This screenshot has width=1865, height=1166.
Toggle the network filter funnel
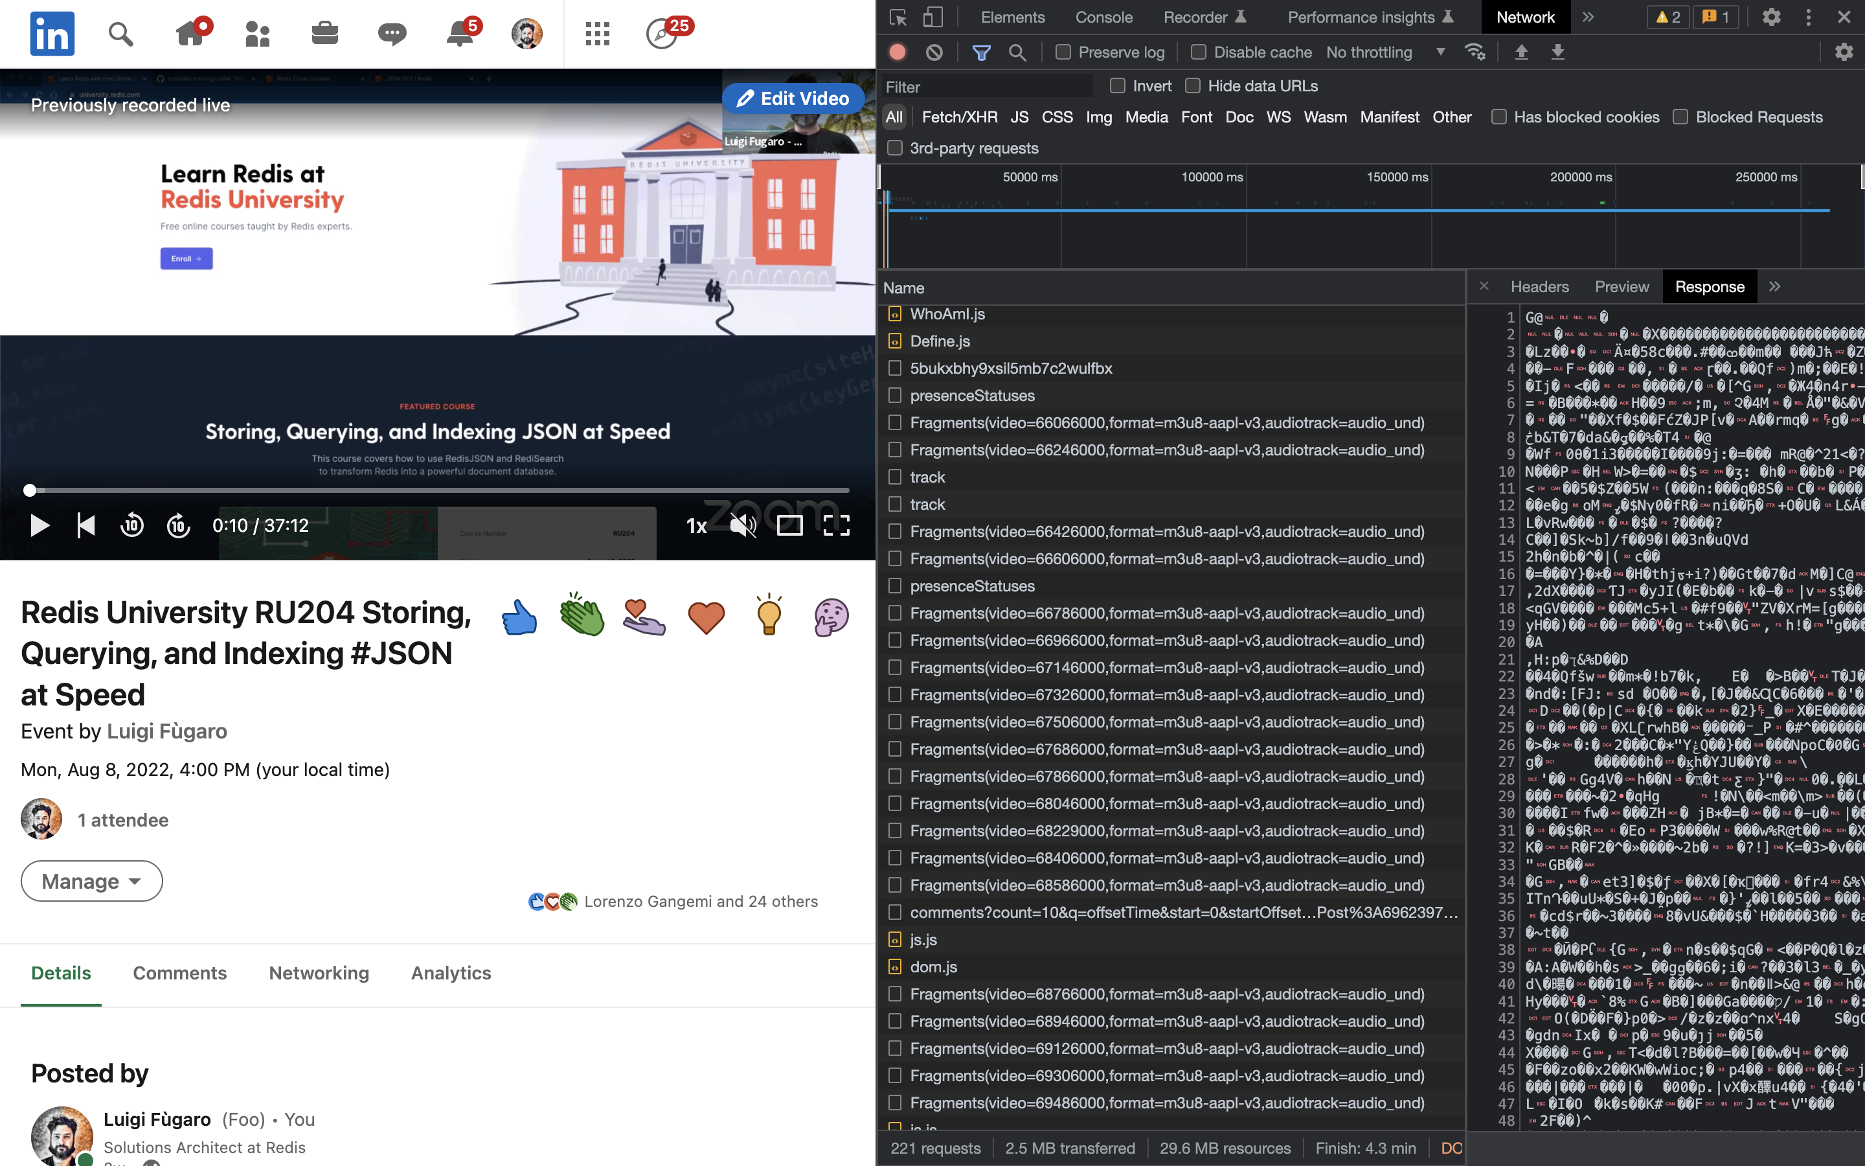click(x=981, y=52)
